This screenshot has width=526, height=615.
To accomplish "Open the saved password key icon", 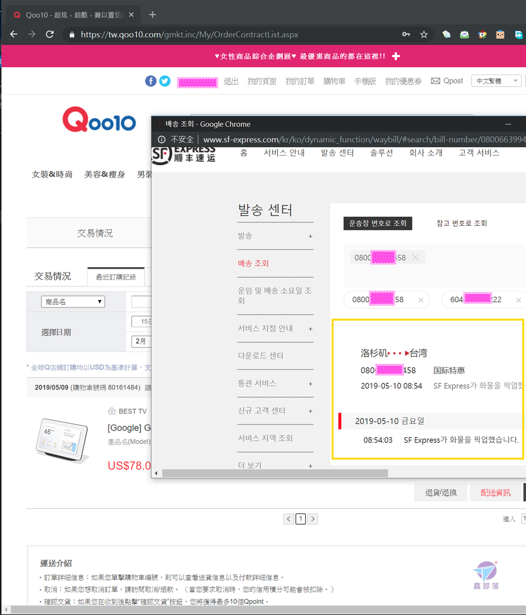I will tap(406, 34).
